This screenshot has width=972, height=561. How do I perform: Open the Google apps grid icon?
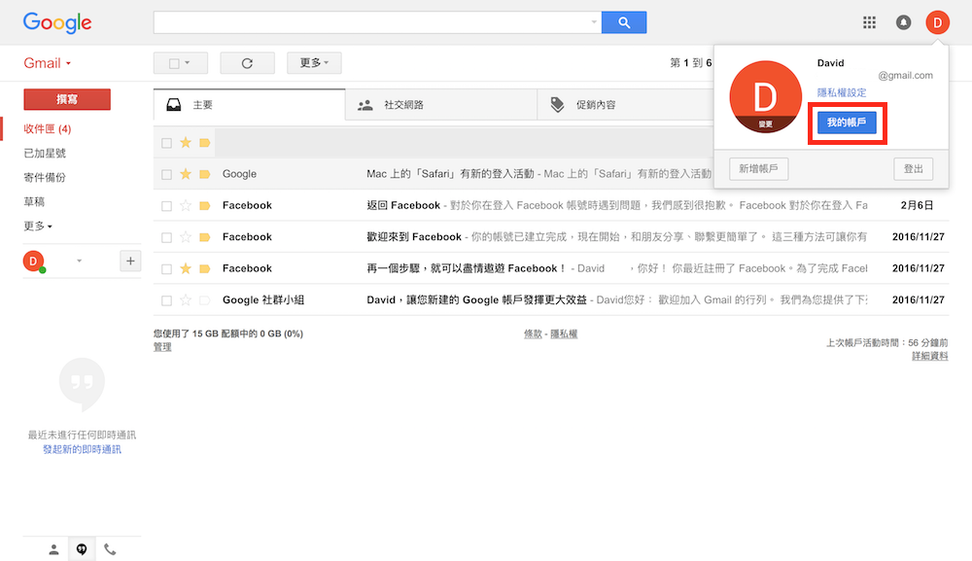point(869,22)
